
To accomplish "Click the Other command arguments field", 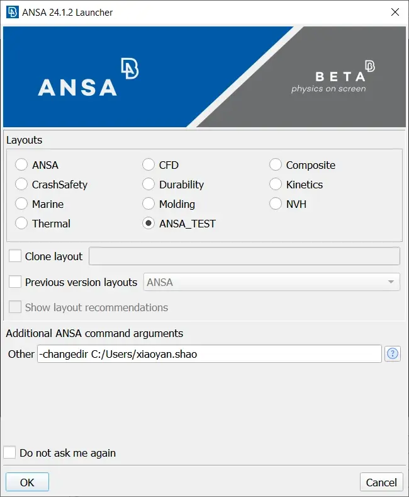I will [x=210, y=354].
